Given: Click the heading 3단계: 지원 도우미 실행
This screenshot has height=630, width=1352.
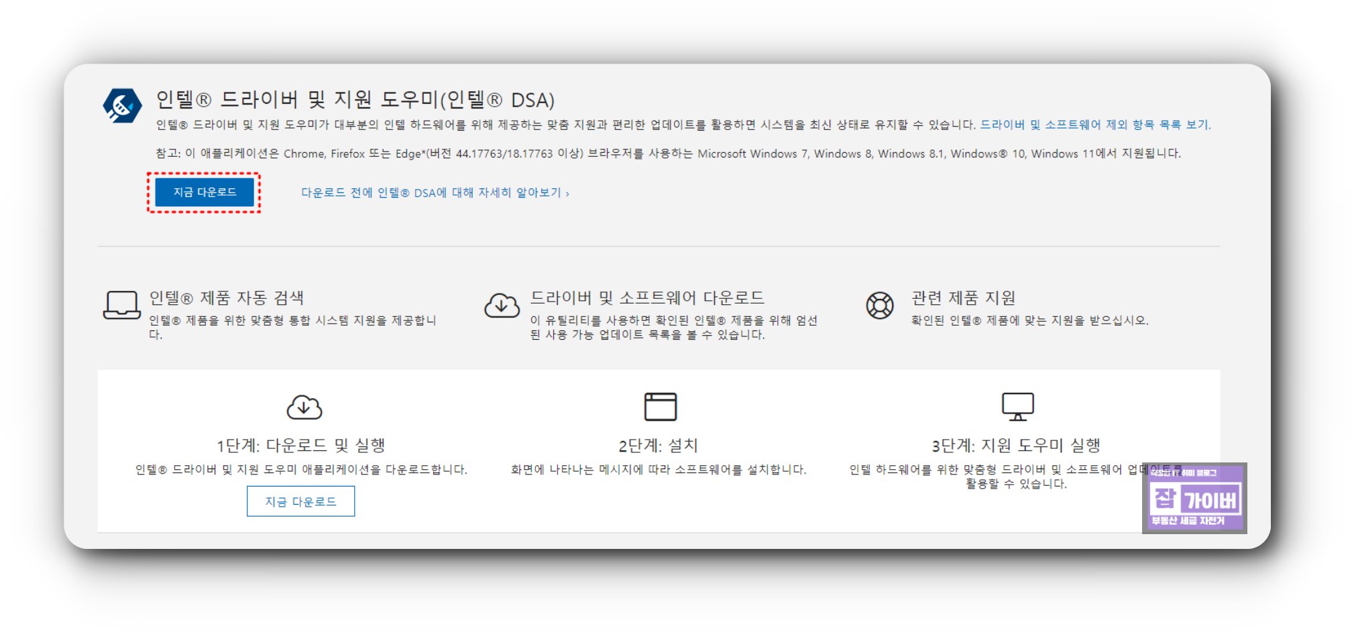Looking at the screenshot, I should (1016, 446).
